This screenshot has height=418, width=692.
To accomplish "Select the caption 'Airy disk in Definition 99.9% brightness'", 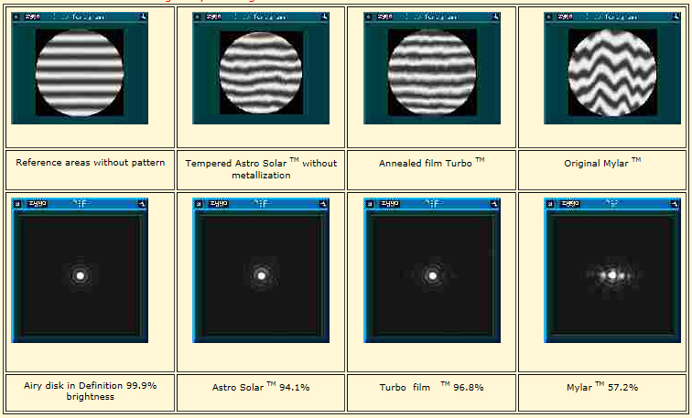I will point(91,391).
